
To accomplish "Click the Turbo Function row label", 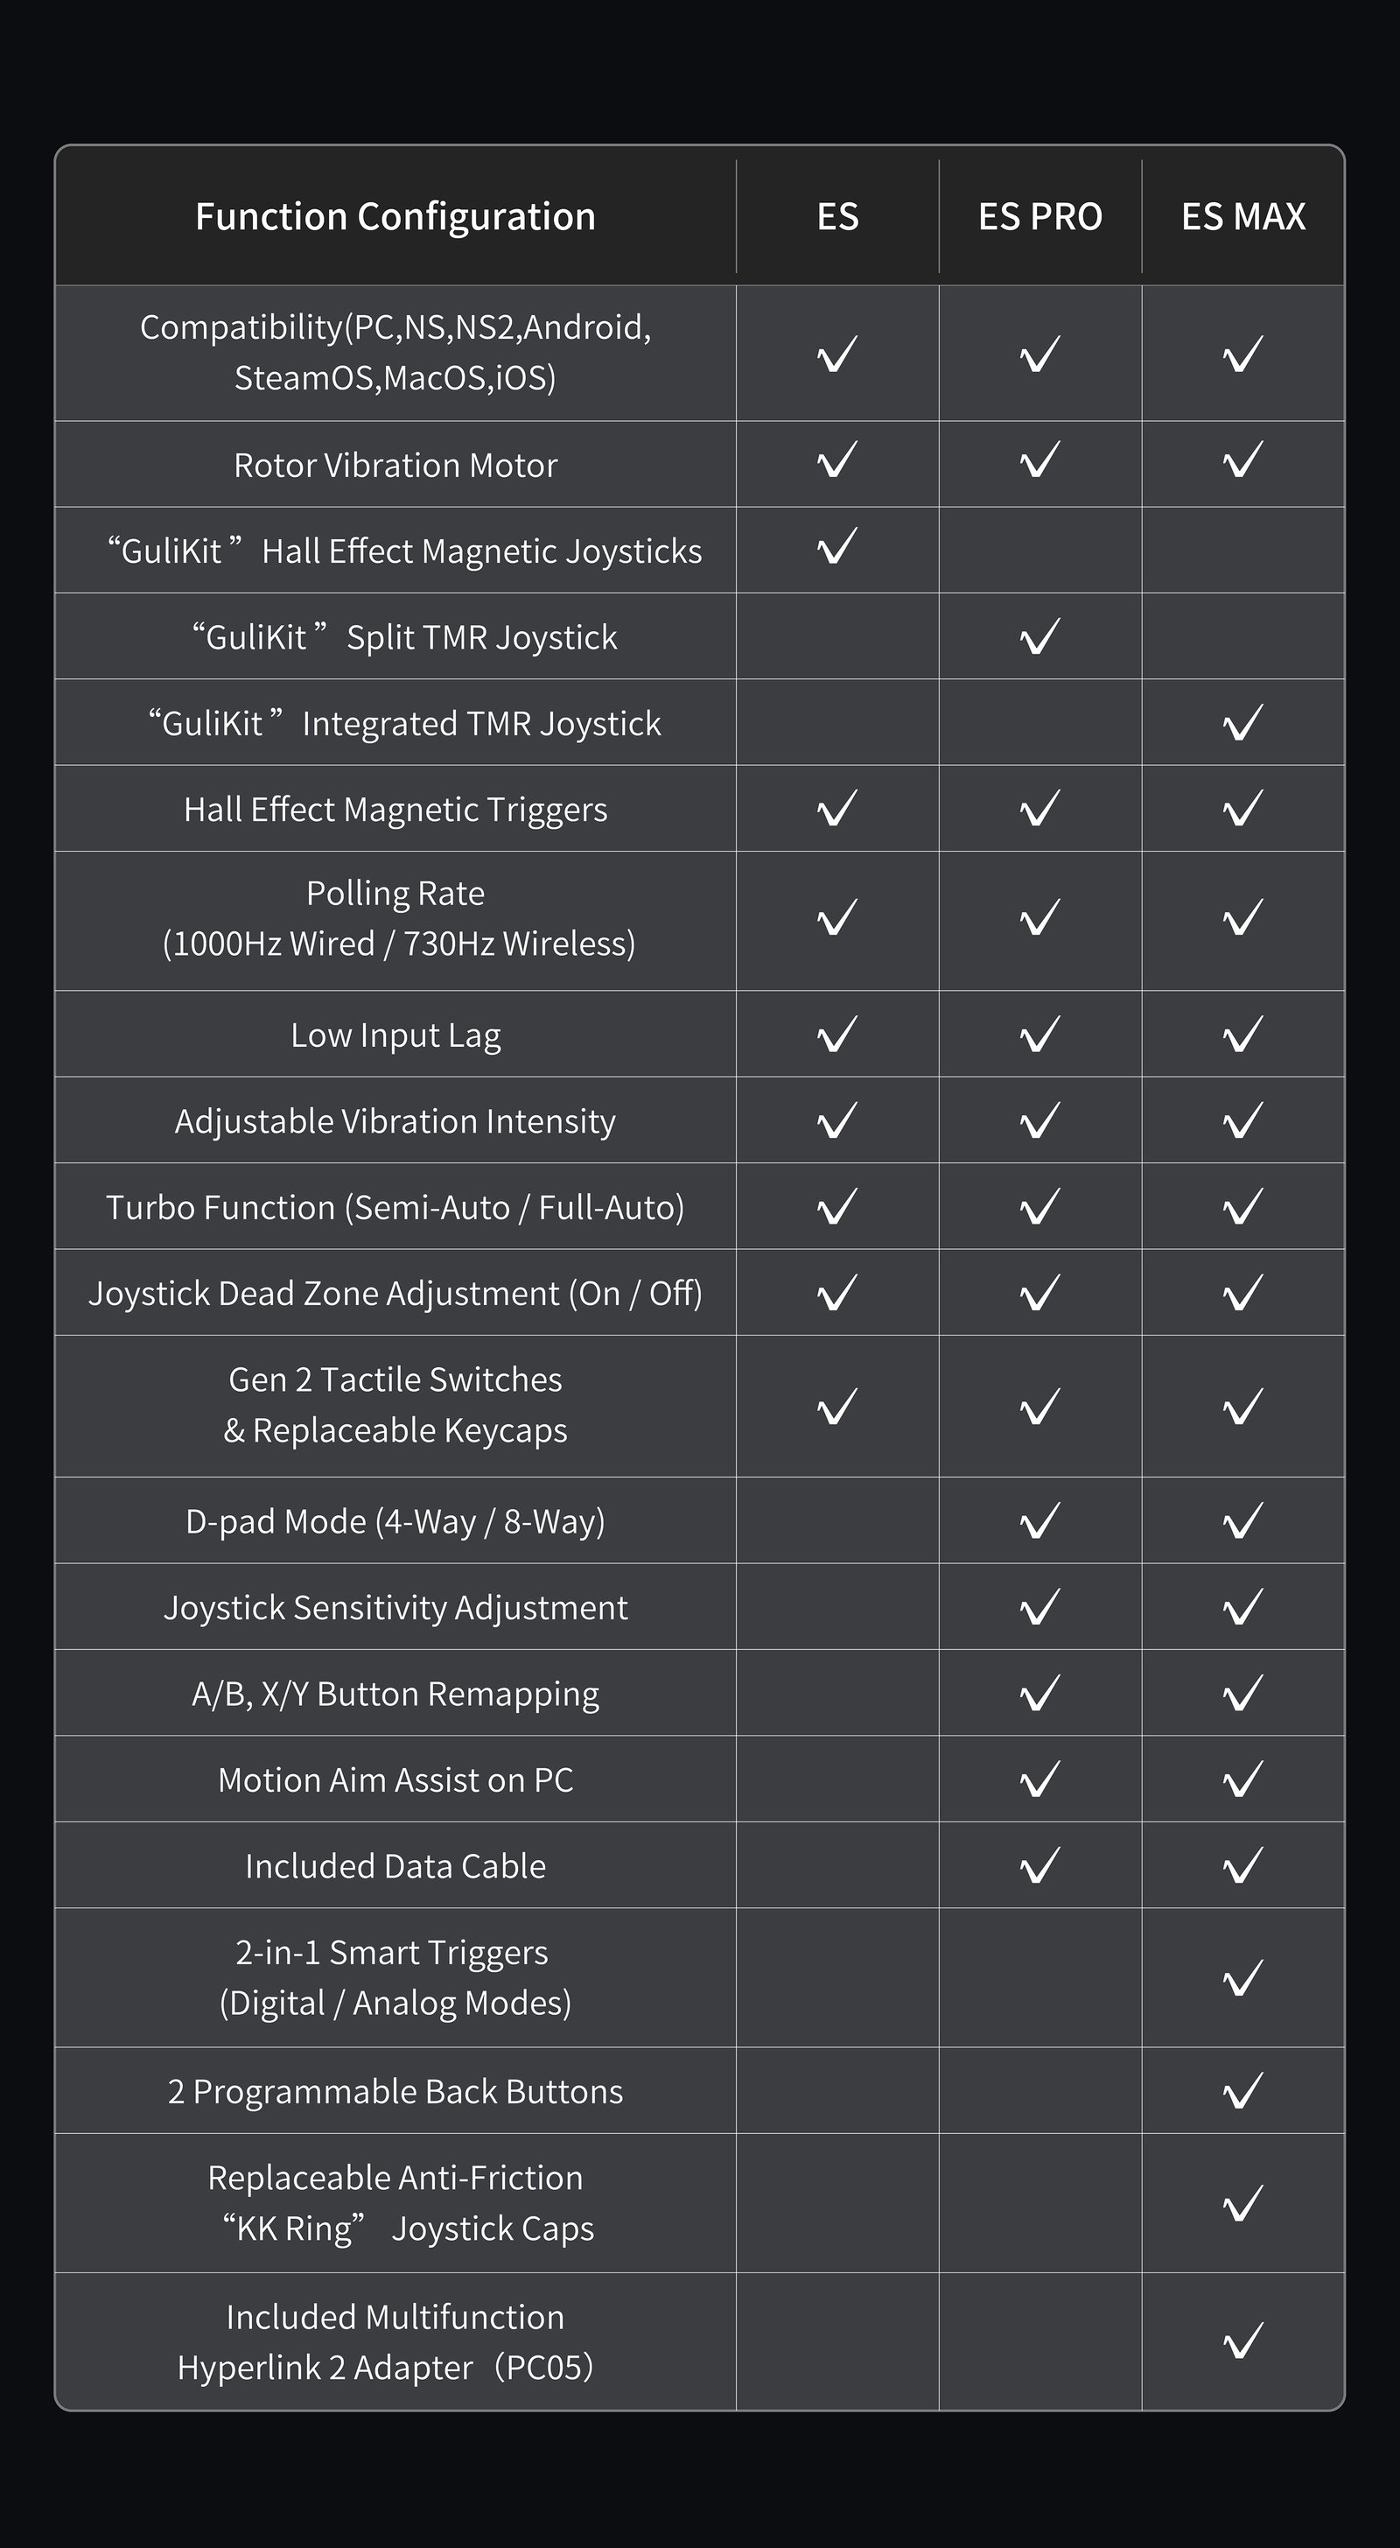I will (395, 1208).
